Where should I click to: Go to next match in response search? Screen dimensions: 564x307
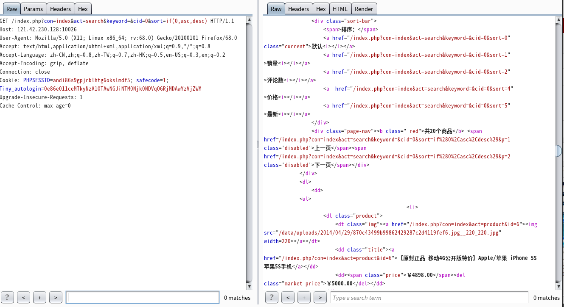pyautogui.click(x=320, y=298)
